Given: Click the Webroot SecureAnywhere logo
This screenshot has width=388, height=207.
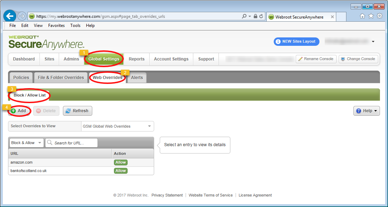Looking at the screenshot, I should (46, 42).
